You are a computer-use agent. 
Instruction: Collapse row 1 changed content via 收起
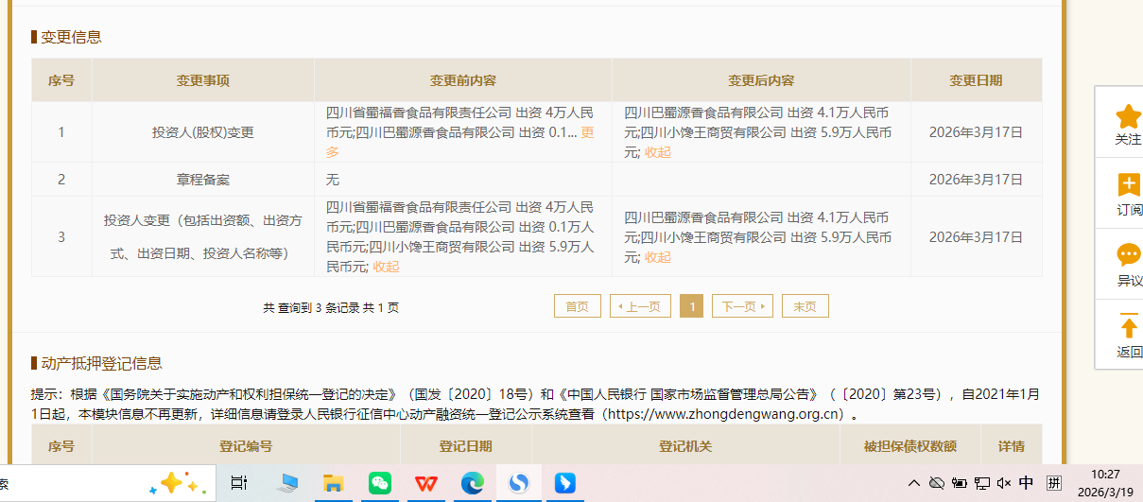click(x=658, y=152)
